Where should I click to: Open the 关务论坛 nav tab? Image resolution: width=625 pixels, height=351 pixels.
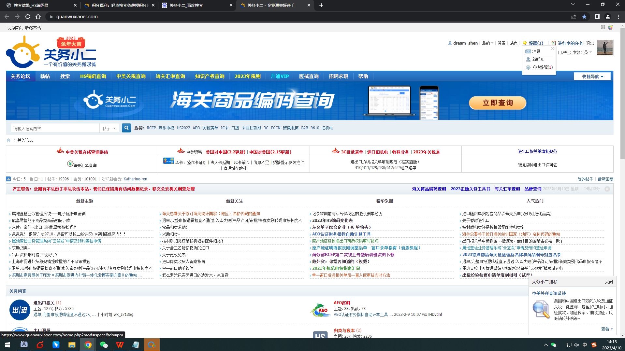click(x=21, y=76)
